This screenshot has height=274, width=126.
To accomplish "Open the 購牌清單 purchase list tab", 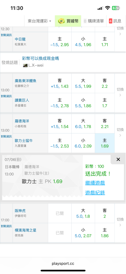I will tap(94, 21).
